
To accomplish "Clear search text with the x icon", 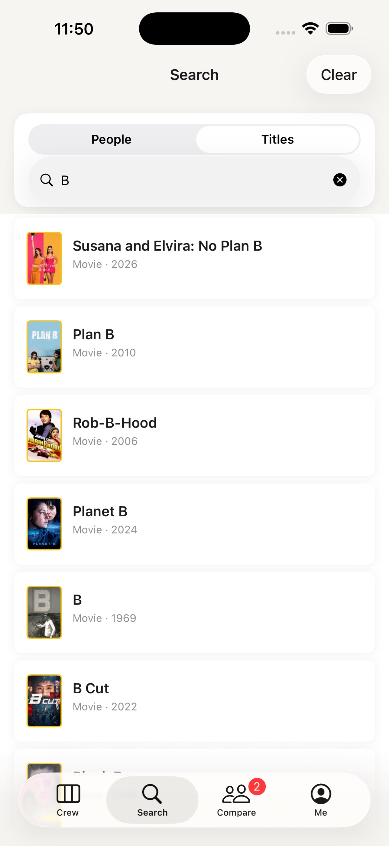I will (x=340, y=180).
